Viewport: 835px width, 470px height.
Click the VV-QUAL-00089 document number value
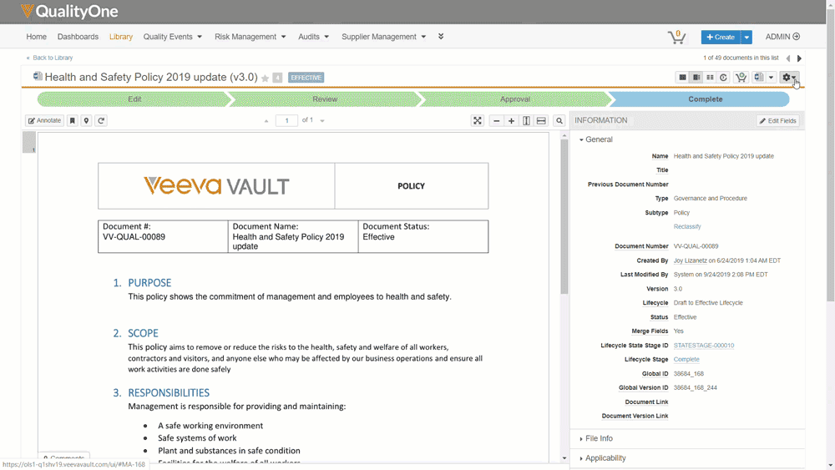pyautogui.click(x=696, y=246)
